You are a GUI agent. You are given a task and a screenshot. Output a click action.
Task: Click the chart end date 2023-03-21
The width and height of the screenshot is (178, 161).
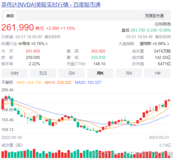159,138
